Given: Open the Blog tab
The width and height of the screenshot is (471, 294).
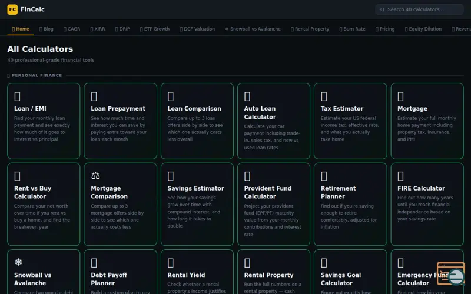Looking at the screenshot, I should 47,29.
